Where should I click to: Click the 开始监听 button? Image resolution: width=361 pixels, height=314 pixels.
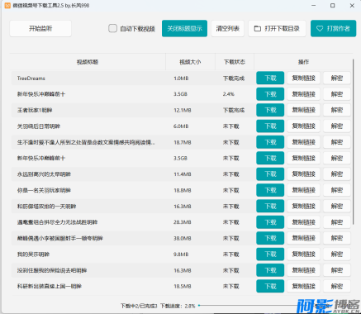pyautogui.click(x=40, y=28)
